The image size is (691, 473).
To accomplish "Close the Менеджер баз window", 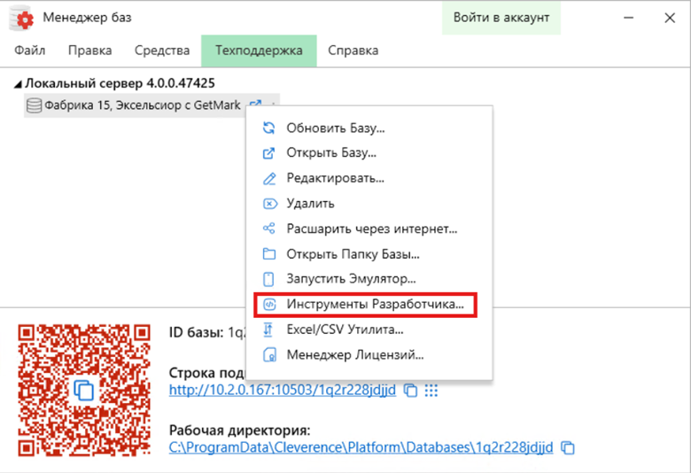I will click(x=670, y=18).
